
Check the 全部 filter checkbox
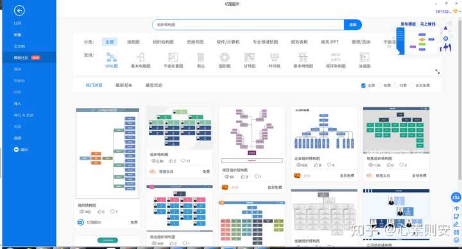pos(363,86)
